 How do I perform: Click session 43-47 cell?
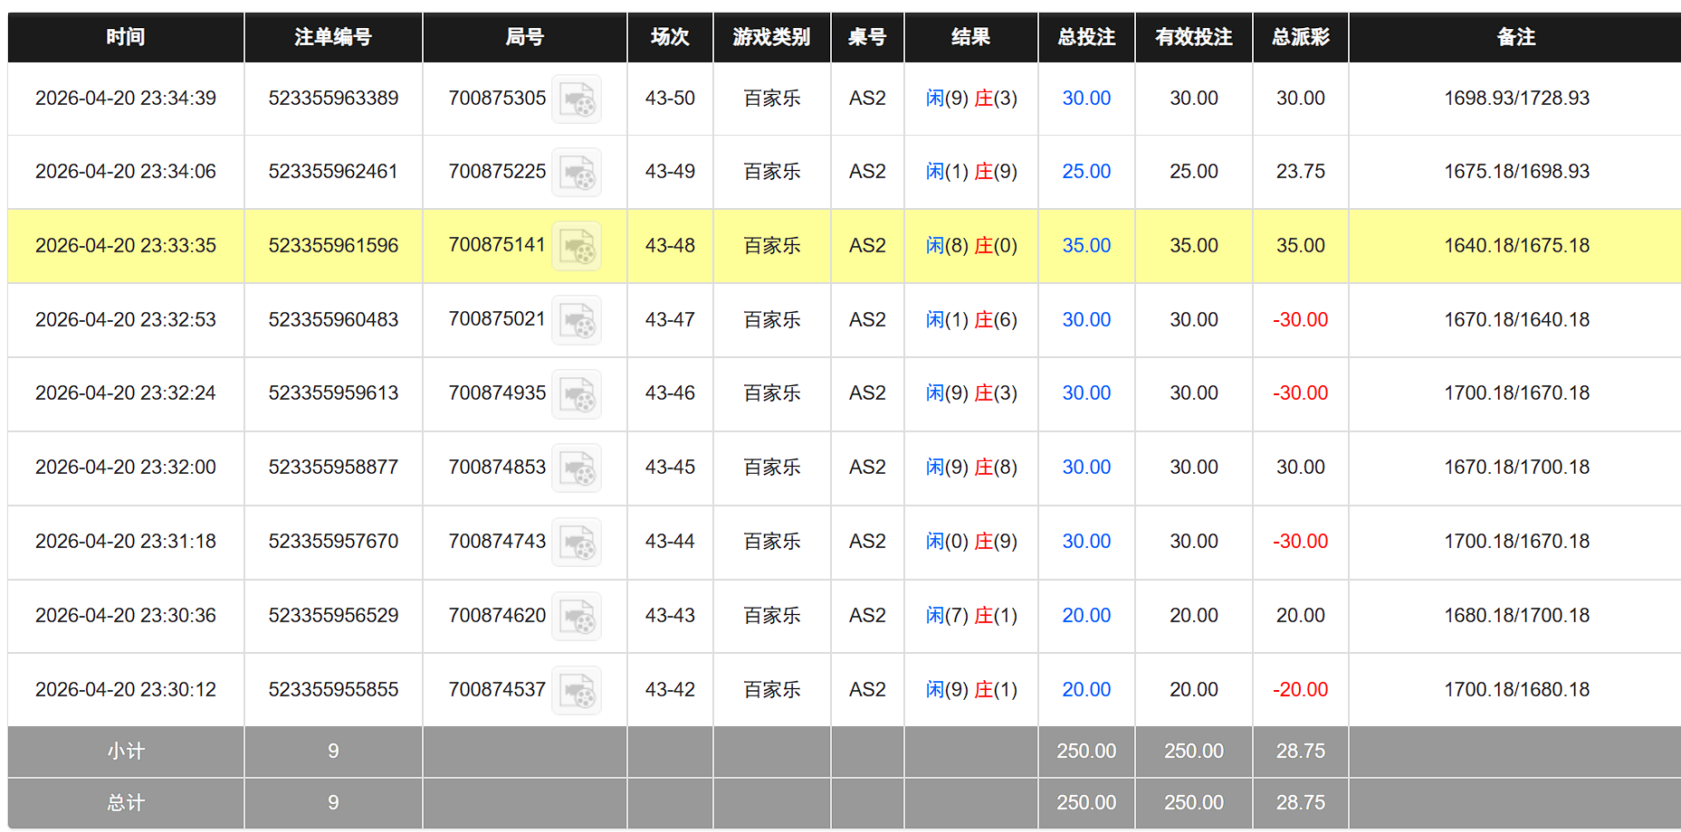tap(670, 319)
